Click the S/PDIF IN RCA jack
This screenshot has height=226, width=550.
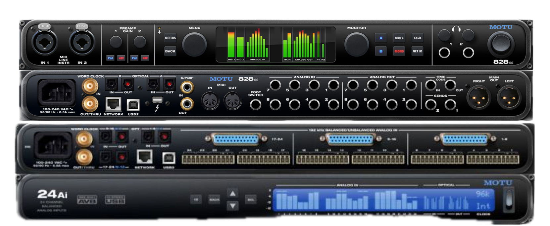coord(187,88)
